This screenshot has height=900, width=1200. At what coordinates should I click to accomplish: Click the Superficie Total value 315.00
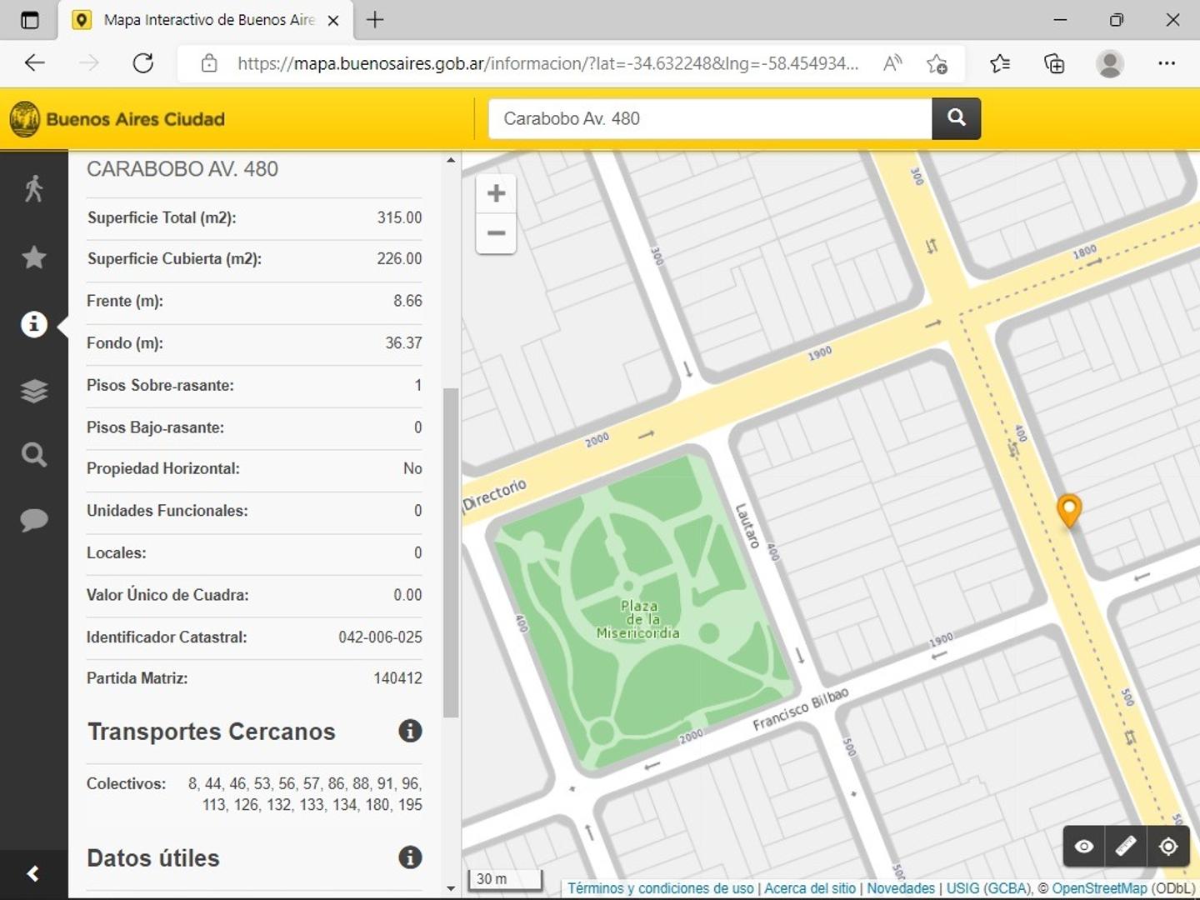coord(399,217)
